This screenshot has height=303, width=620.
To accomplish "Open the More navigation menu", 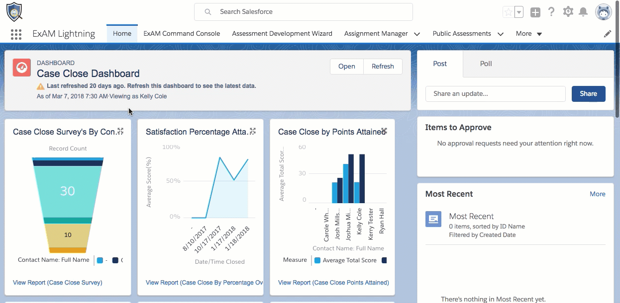I will pos(529,34).
